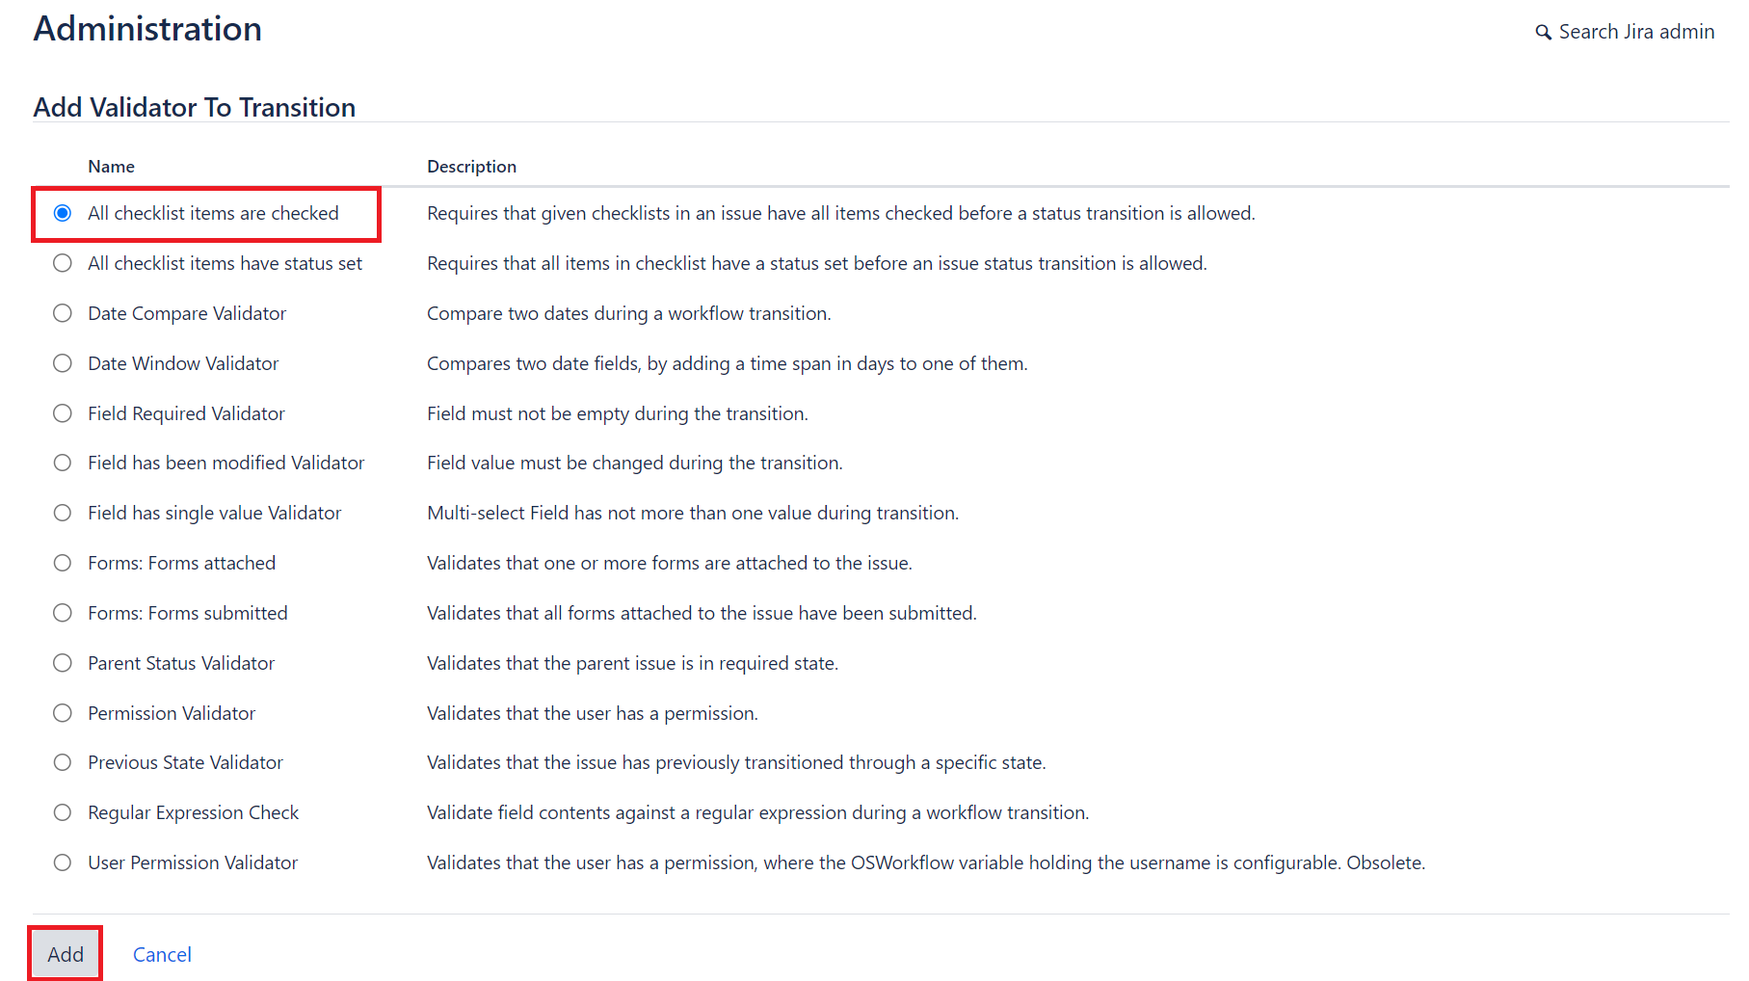Select the All checklist items are checked radio

coord(63,213)
